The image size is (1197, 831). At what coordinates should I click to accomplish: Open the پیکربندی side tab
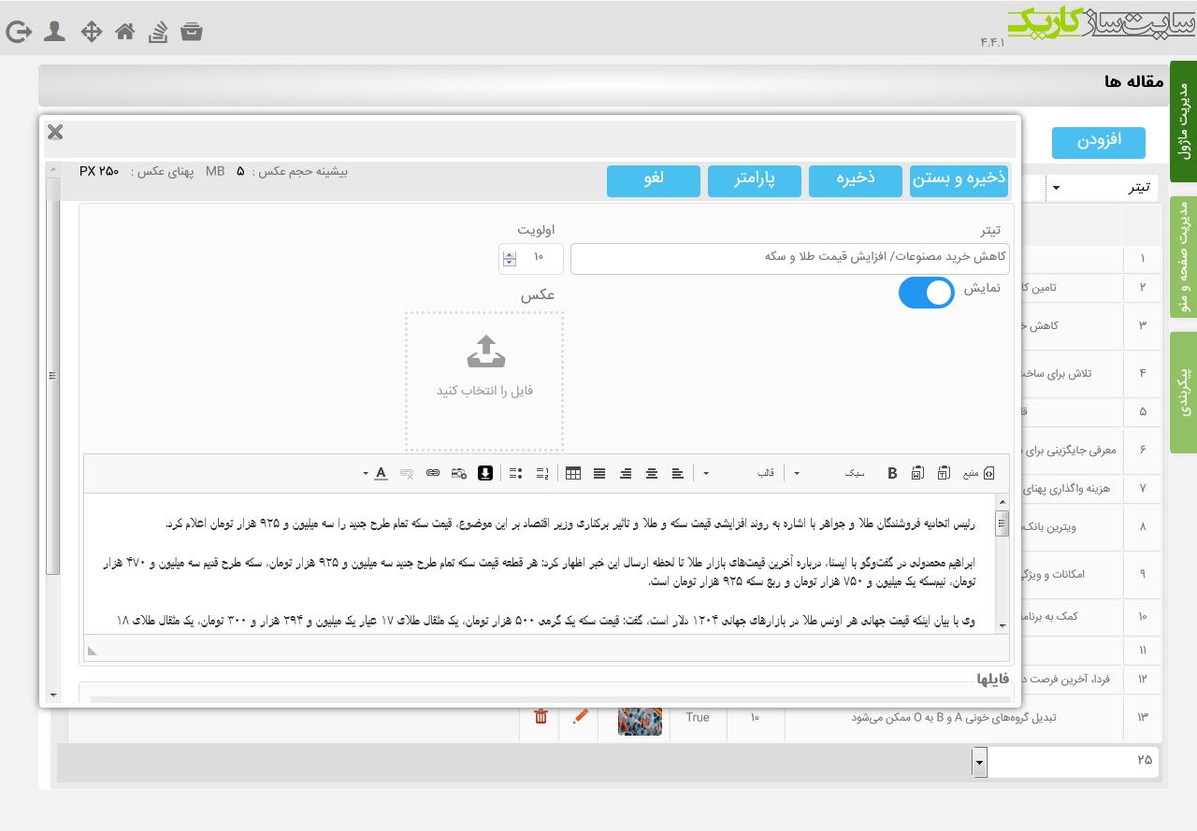click(1184, 393)
